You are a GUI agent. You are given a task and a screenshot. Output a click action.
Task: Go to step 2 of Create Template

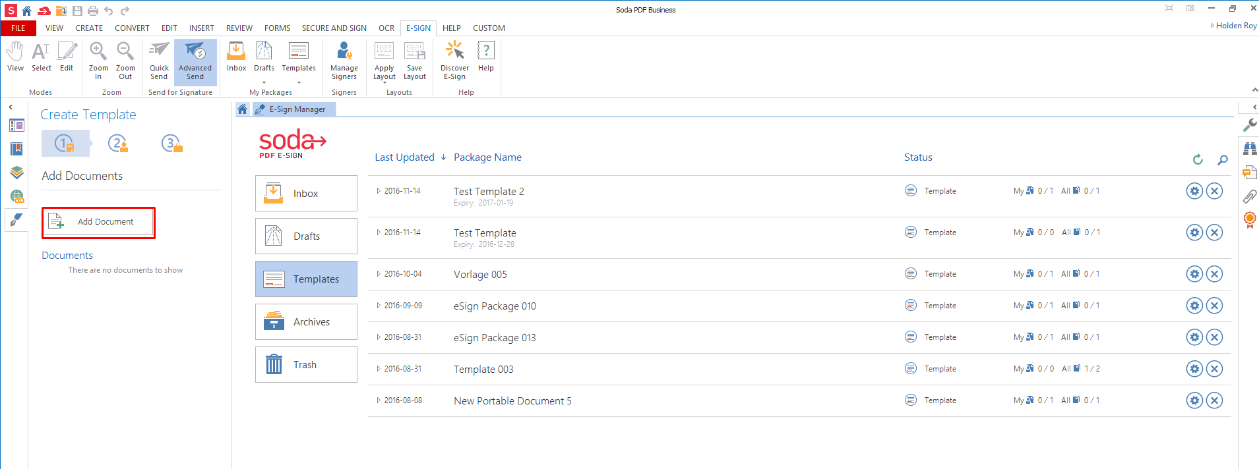click(x=118, y=143)
